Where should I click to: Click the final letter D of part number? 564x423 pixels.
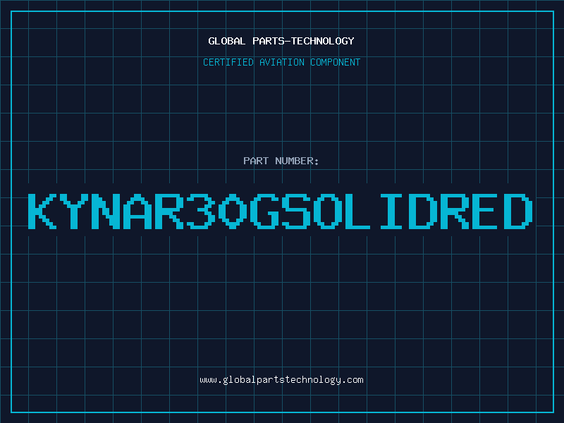point(520,211)
